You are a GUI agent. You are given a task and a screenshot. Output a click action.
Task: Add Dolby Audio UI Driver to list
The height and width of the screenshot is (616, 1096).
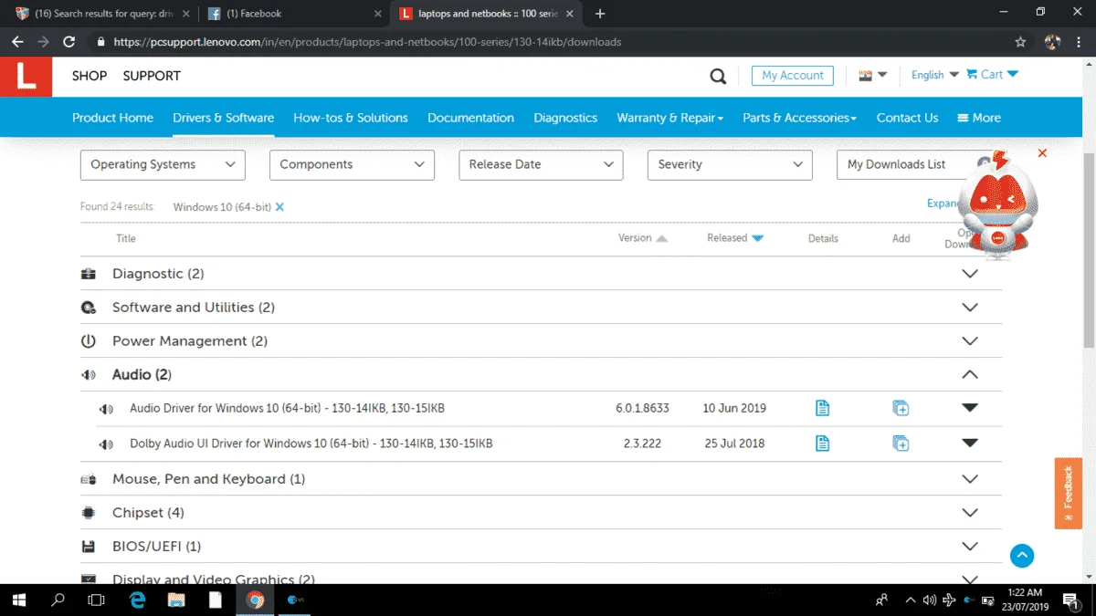pos(901,444)
